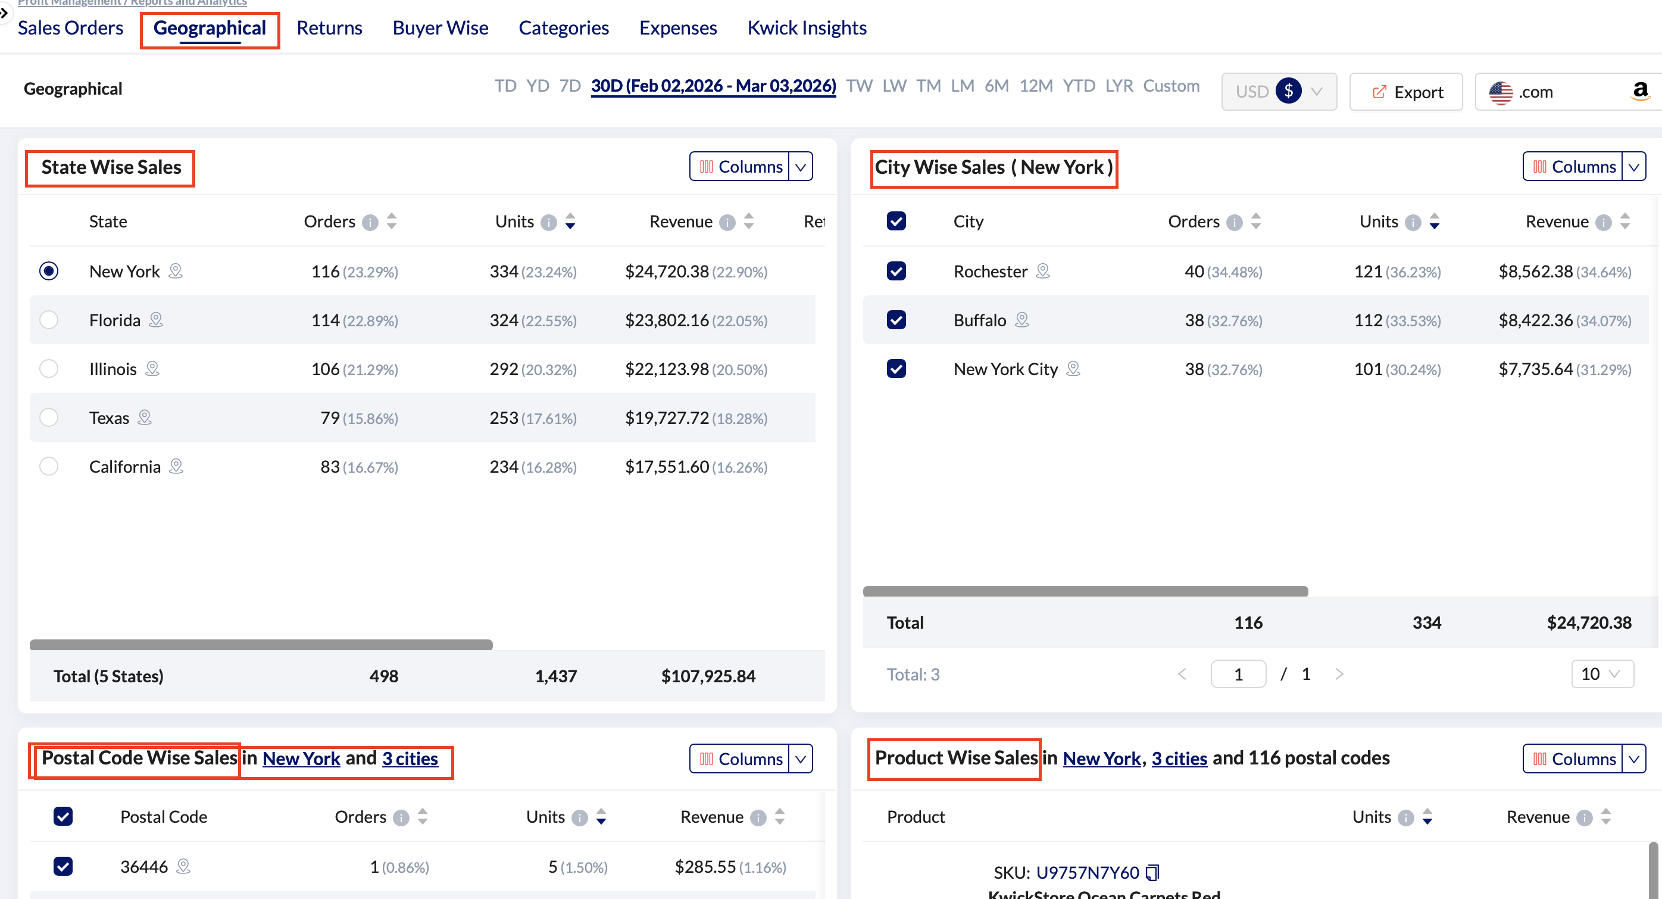Viewport: 1662px width, 899px height.
Task: Click State Wise Sales horizontal scrollbar
Action: pos(261,645)
